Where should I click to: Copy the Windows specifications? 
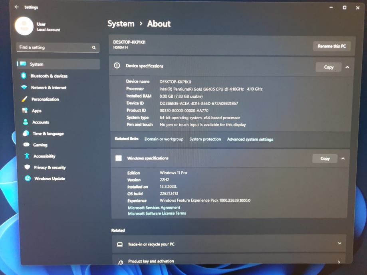pos(325,158)
